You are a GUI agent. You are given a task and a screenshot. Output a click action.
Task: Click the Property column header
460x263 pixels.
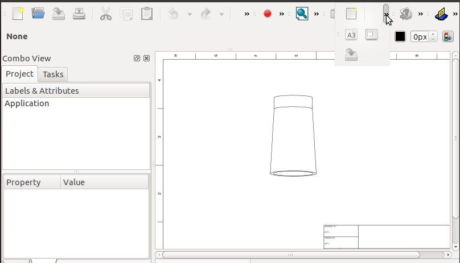[x=32, y=182]
